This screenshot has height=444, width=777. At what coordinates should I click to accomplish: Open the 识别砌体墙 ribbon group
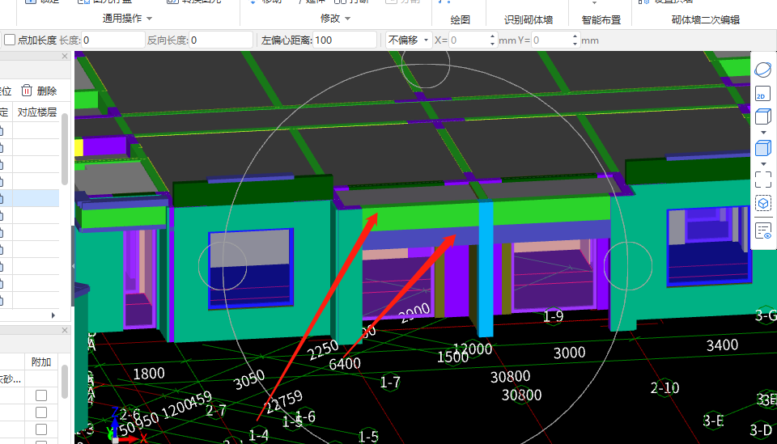coord(529,19)
